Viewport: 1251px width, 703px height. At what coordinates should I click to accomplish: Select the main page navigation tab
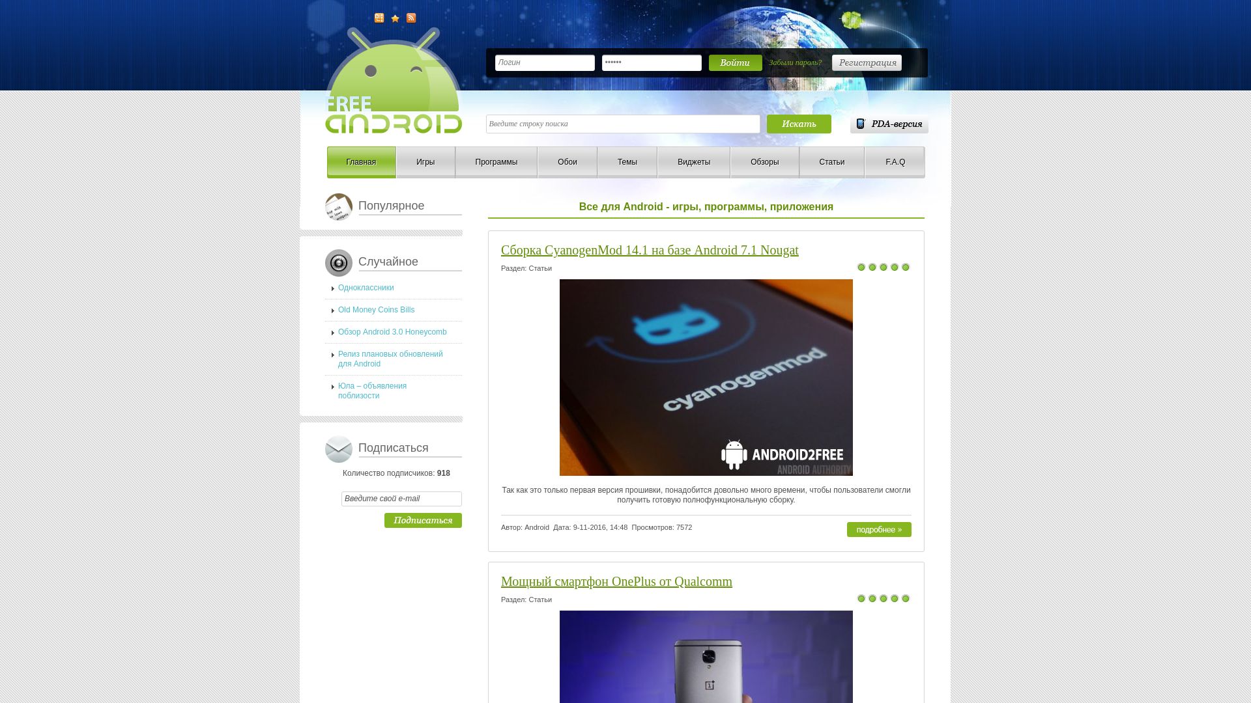[361, 161]
